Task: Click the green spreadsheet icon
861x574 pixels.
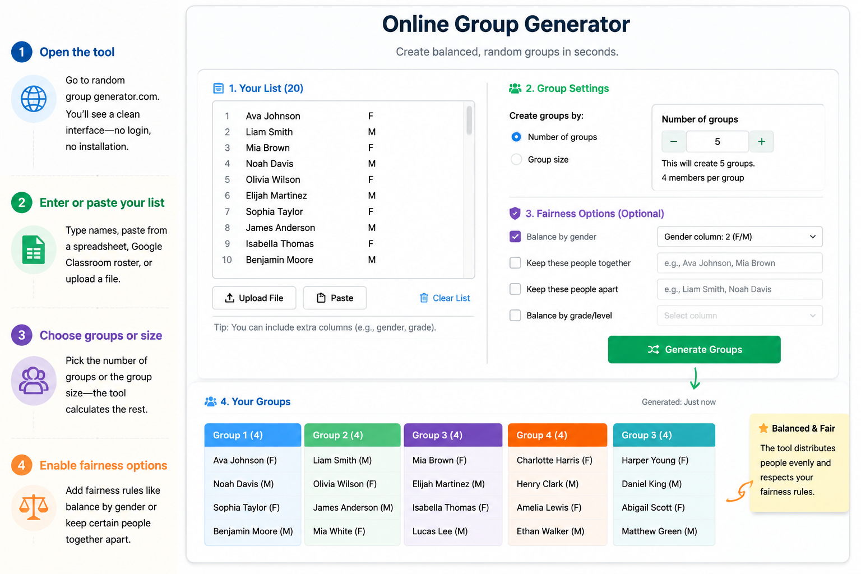Action: click(34, 250)
